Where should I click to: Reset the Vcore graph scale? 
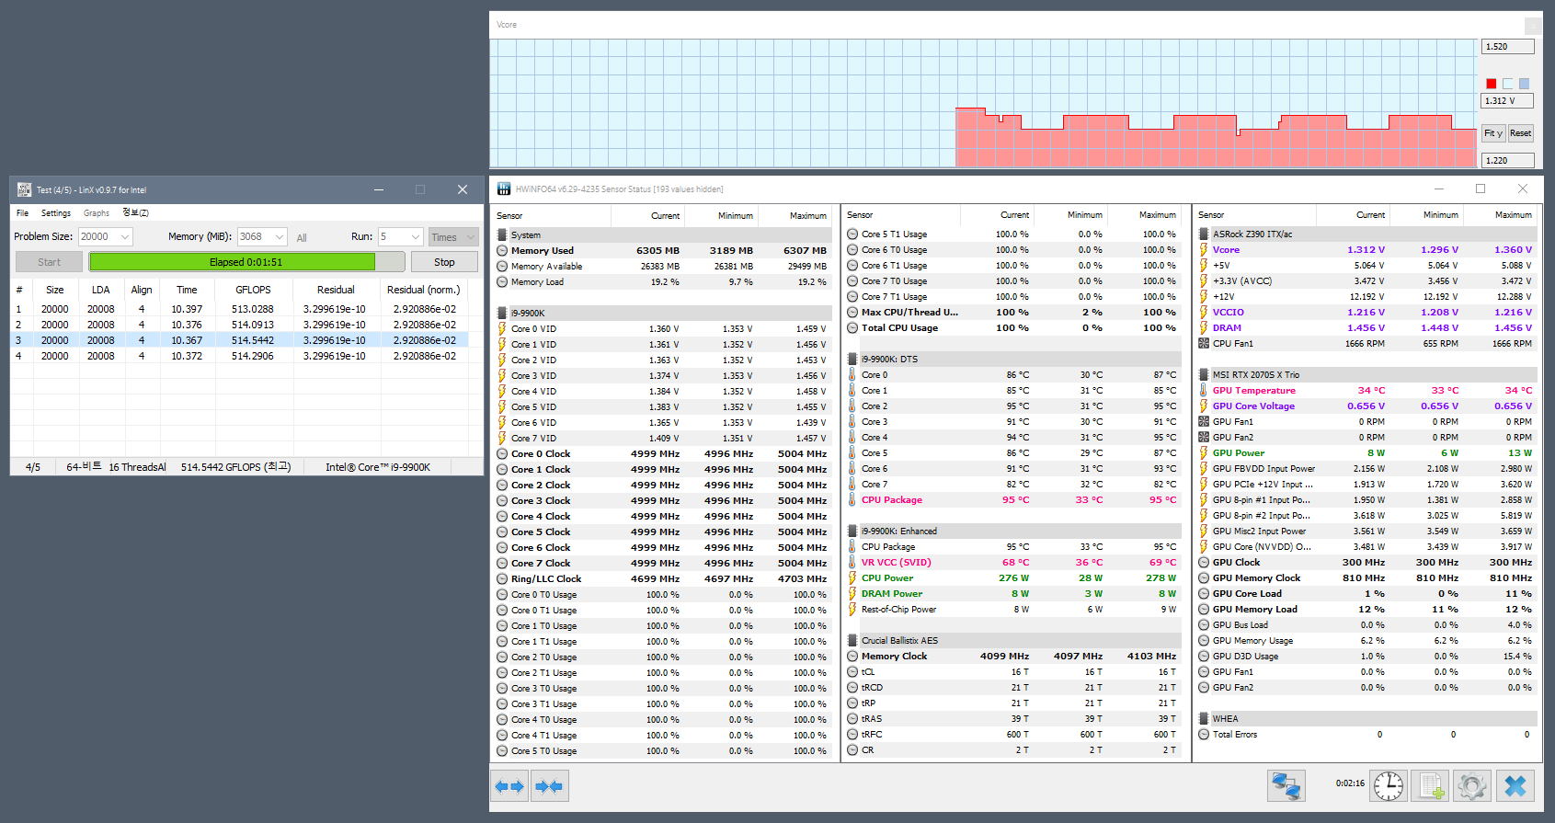coord(1521,133)
